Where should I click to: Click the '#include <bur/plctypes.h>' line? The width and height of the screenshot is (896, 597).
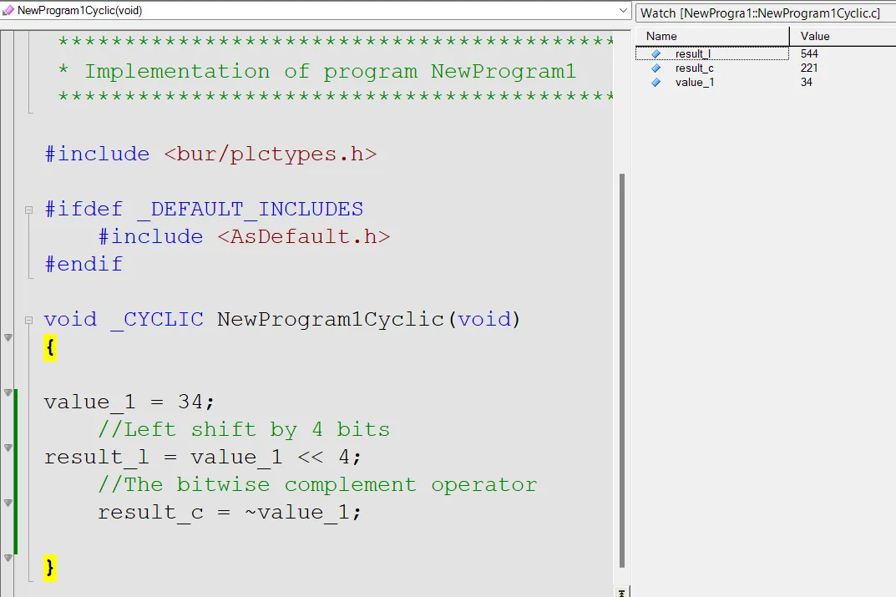[x=211, y=154]
